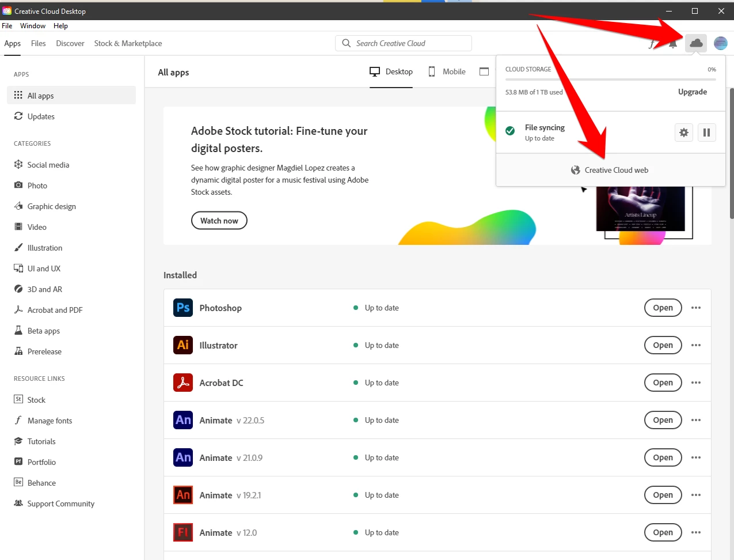Select the Desktop platform tab
The height and width of the screenshot is (560, 734).
391,72
